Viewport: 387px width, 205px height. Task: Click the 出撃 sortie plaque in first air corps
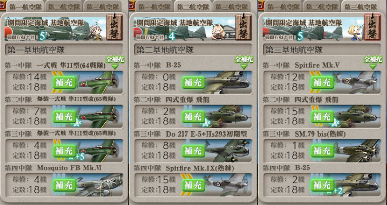click(114, 27)
